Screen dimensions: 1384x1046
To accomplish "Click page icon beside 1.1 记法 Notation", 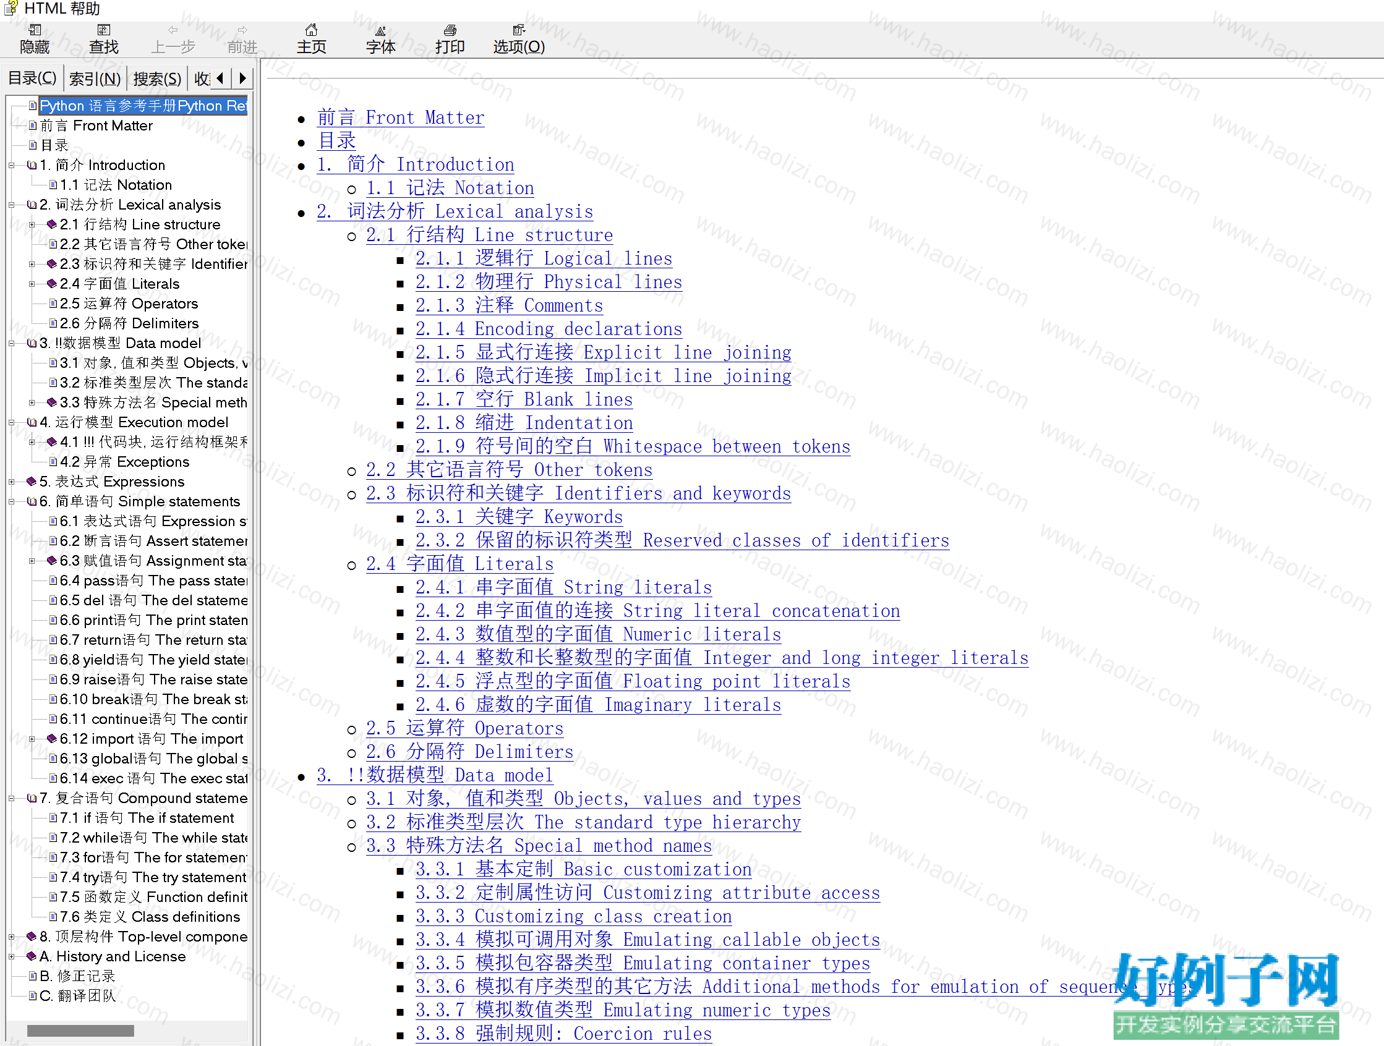I will [53, 185].
